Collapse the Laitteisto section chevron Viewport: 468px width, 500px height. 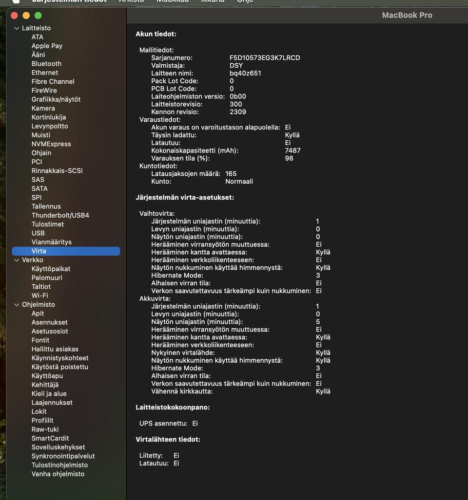click(17, 28)
